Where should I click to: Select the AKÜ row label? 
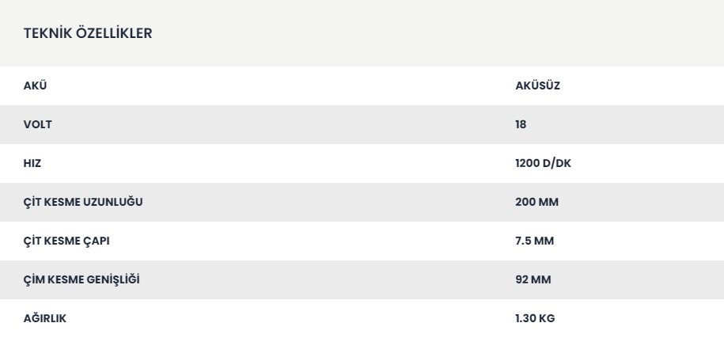(x=35, y=85)
